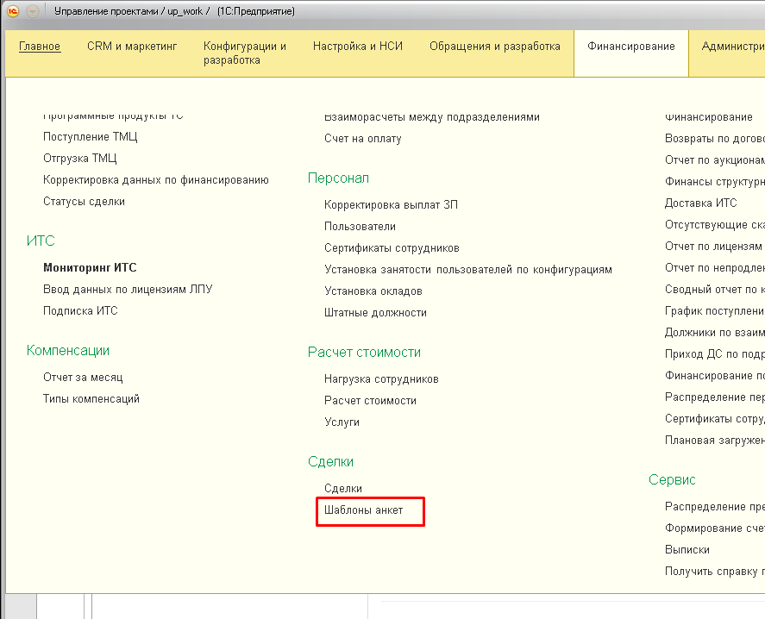Open the Обращения и разработка section
The image size is (765, 619).
coord(495,47)
